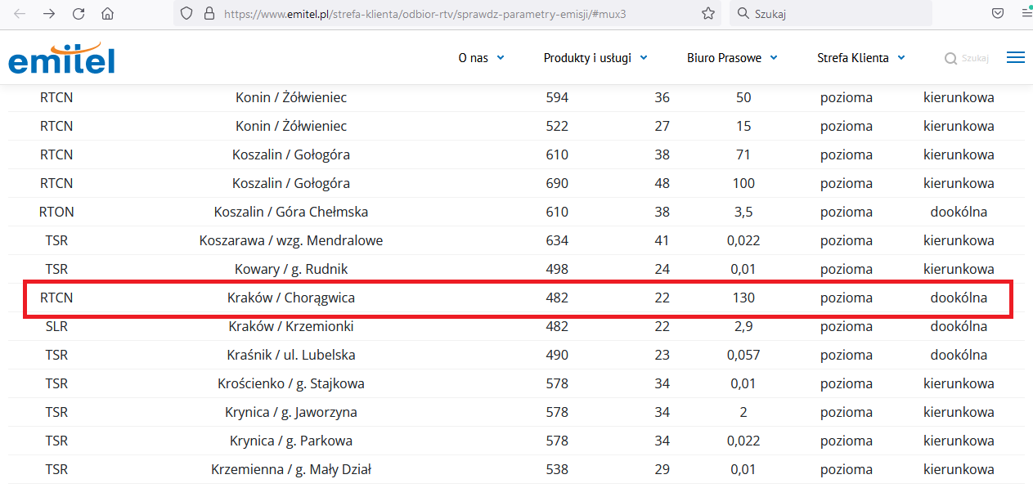This screenshot has height=488, width=1033.
Task: Click channel number 48
Action: (x=662, y=184)
